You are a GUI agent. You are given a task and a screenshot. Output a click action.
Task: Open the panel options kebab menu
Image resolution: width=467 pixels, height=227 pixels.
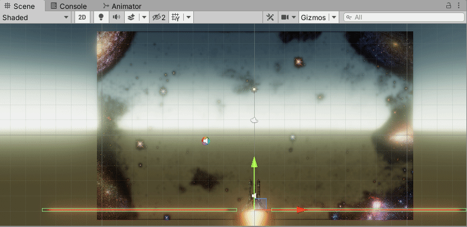(x=459, y=5)
